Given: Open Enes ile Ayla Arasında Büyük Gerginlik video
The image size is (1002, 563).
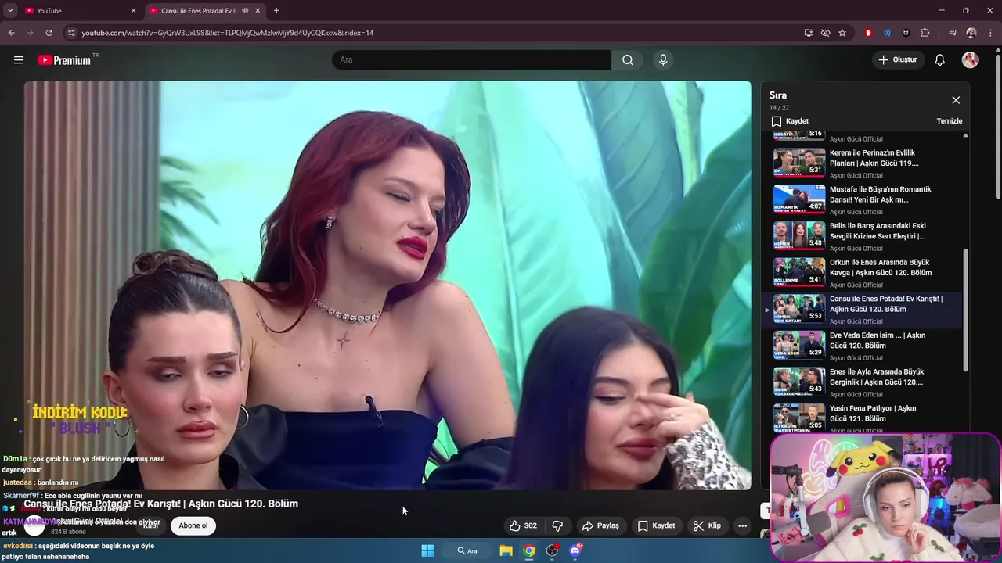Looking at the screenshot, I should click(x=861, y=382).
